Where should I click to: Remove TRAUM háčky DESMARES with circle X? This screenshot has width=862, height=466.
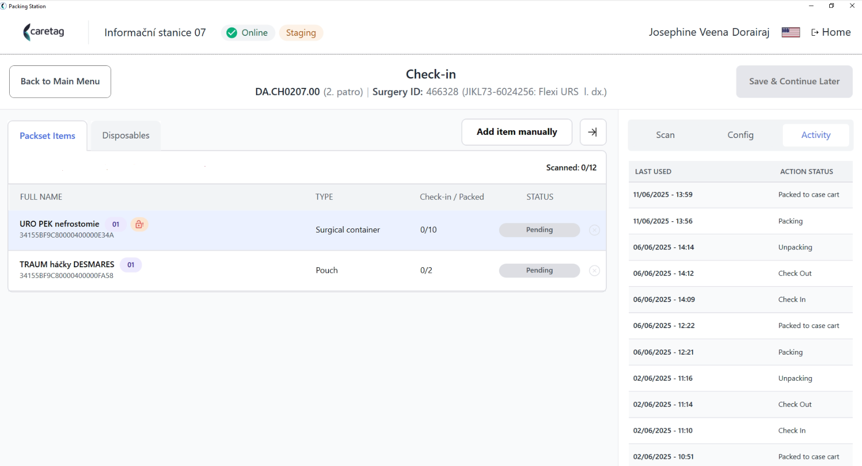594,270
